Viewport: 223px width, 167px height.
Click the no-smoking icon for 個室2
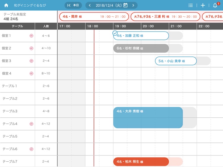pyautogui.click(x=32, y=48)
